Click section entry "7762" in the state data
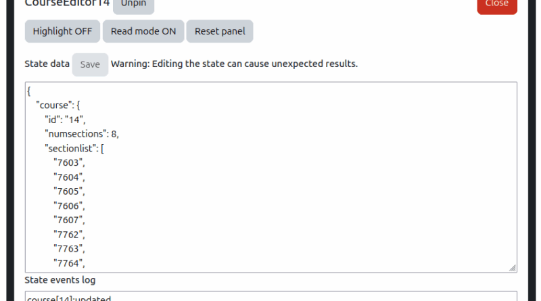The image size is (541, 301). [70, 234]
